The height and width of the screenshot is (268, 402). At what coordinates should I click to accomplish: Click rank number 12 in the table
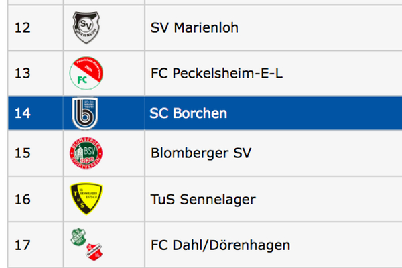22,28
